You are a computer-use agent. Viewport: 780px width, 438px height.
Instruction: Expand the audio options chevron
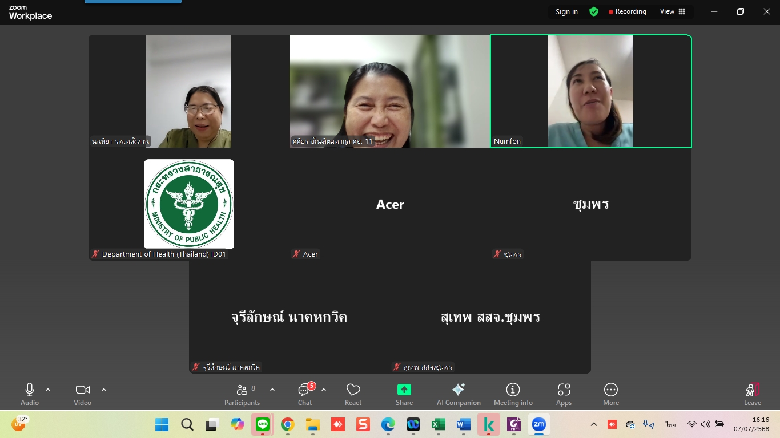click(x=48, y=390)
